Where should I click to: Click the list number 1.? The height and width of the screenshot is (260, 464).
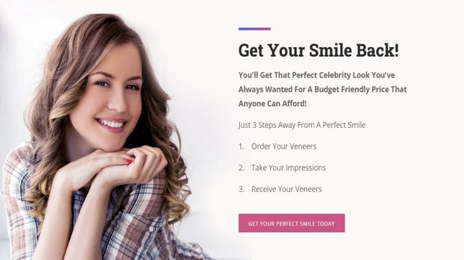point(242,146)
